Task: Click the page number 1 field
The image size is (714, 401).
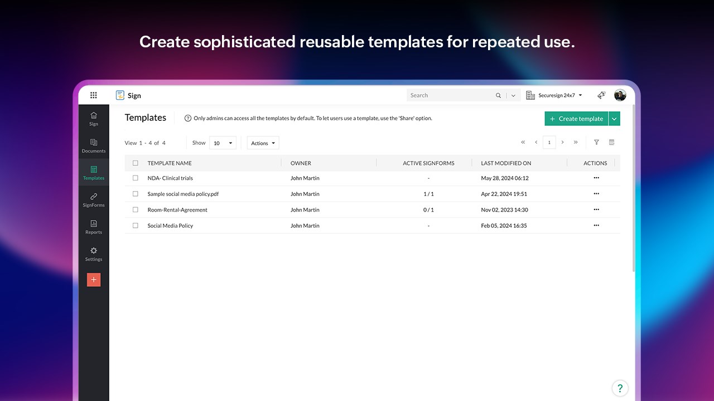Action: (x=549, y=143)
